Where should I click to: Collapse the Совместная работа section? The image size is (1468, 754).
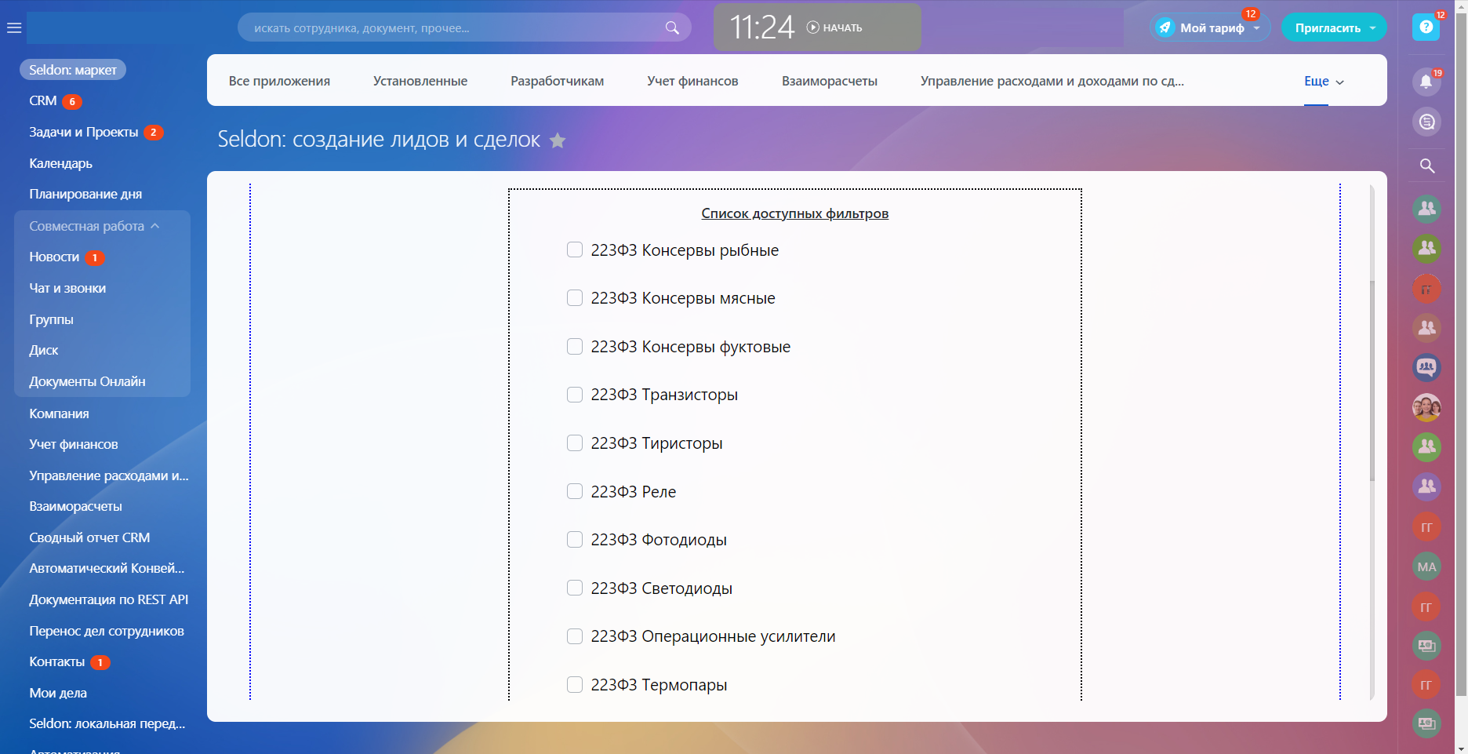pyautogui.click(x=94, y=226)
